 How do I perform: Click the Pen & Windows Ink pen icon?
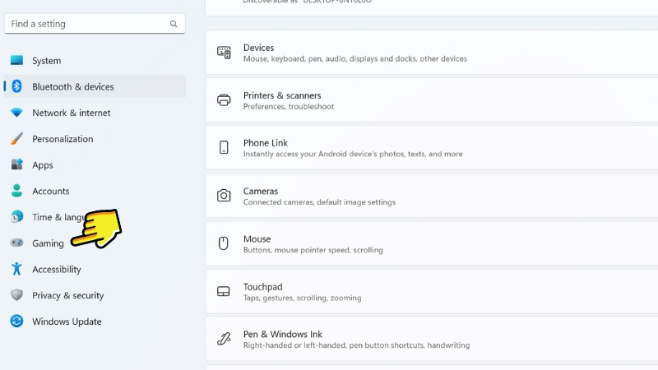[224, 339]
